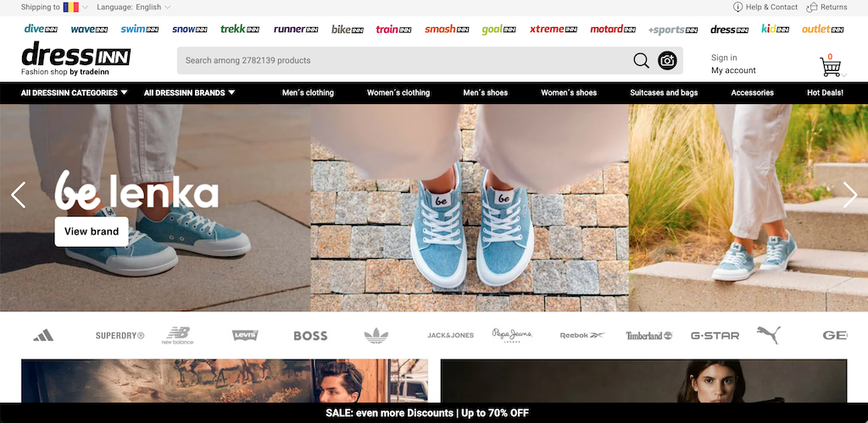Open Men's clothing menu
The image size is (868, 423).
coord(308,93)
